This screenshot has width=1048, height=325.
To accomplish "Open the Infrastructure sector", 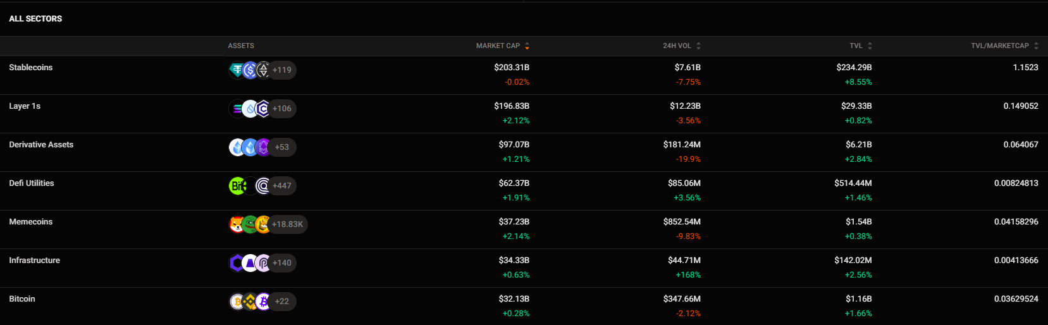I will click(35, 261).
